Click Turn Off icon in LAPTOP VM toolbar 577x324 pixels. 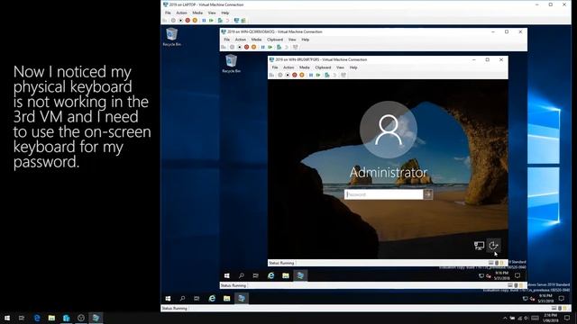[x=180, y=20]
